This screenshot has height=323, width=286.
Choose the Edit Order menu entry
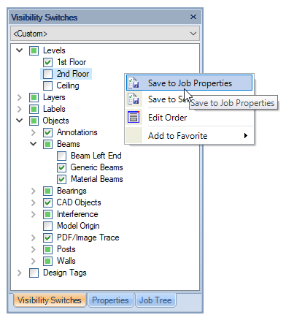(189, 118)
